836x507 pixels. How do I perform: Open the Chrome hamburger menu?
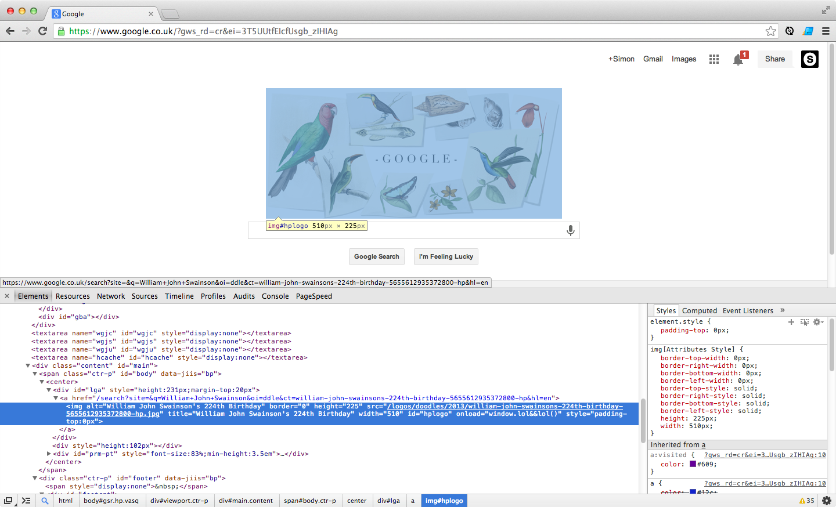coord(826,31)
